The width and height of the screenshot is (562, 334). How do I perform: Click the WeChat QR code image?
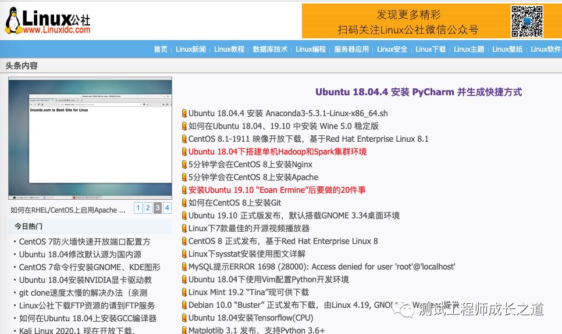[x=527, y=21]
